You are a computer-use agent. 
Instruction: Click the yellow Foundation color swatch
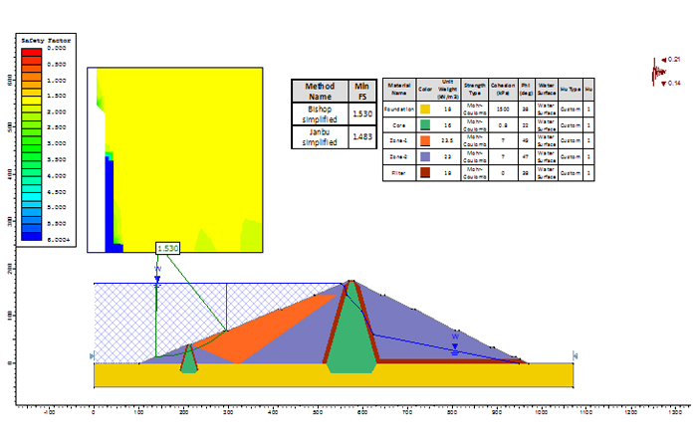(425, 108)
